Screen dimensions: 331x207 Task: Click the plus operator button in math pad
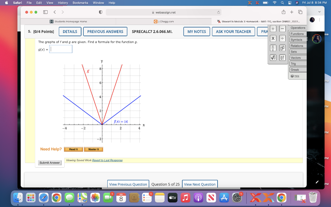tap(273, 29)
